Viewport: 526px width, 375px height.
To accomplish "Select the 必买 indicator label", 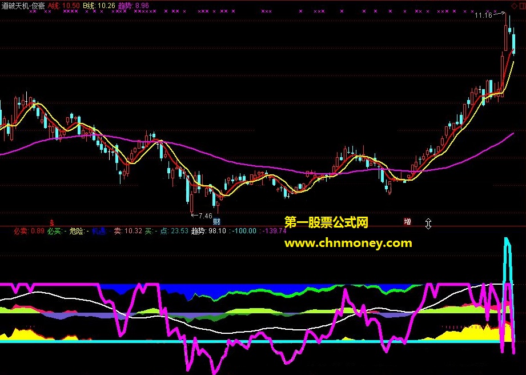I will pos(57,231).
